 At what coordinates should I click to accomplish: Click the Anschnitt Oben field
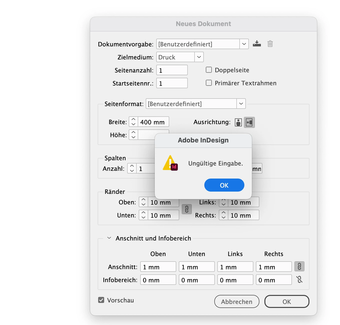[158, 267]
